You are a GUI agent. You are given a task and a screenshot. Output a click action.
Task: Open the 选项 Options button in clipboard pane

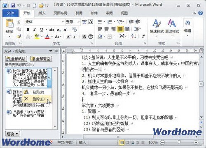point(12,134)
